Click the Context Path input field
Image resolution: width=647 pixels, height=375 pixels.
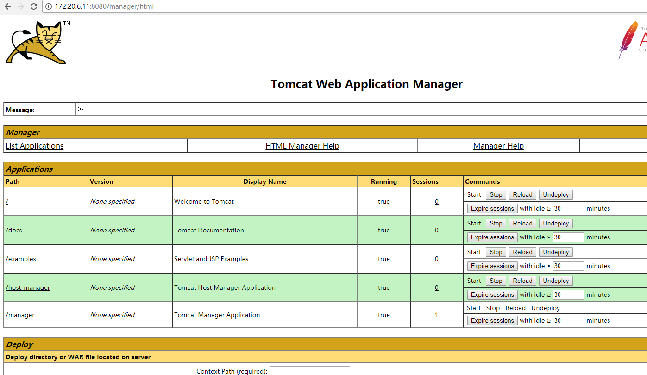pos(310,371)
